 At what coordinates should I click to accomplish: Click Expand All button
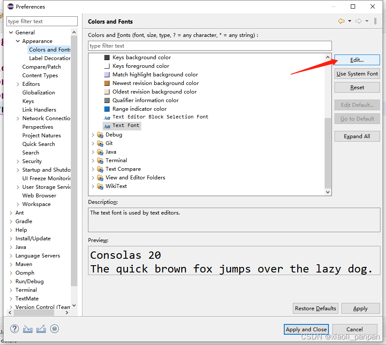[x=357, y=136]
